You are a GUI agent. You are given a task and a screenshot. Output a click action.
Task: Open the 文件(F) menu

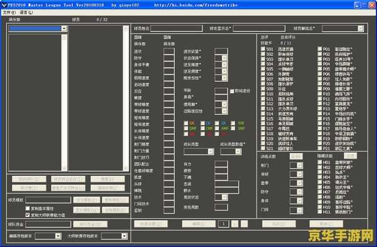point(9,13)
